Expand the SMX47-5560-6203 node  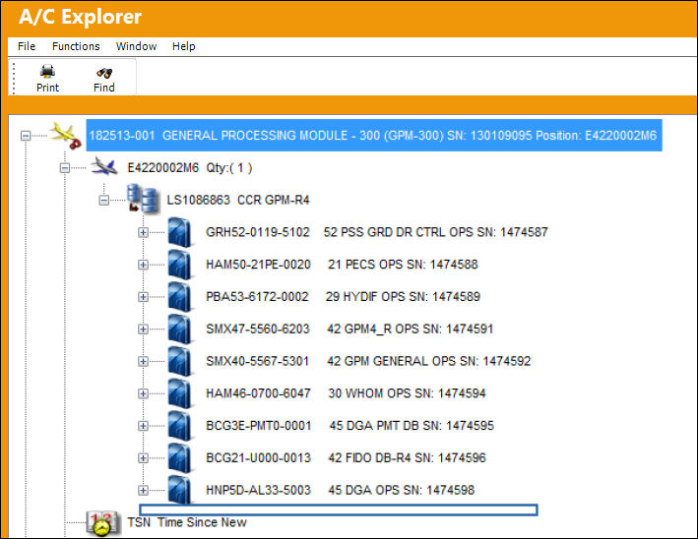click(143, 329)
